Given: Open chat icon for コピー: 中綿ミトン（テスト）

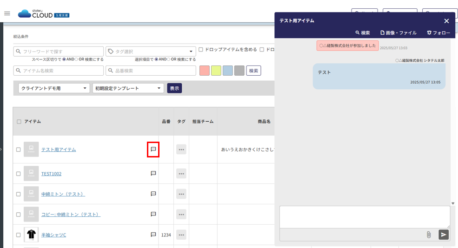Looking at the screenshot, I should (153, 214).
